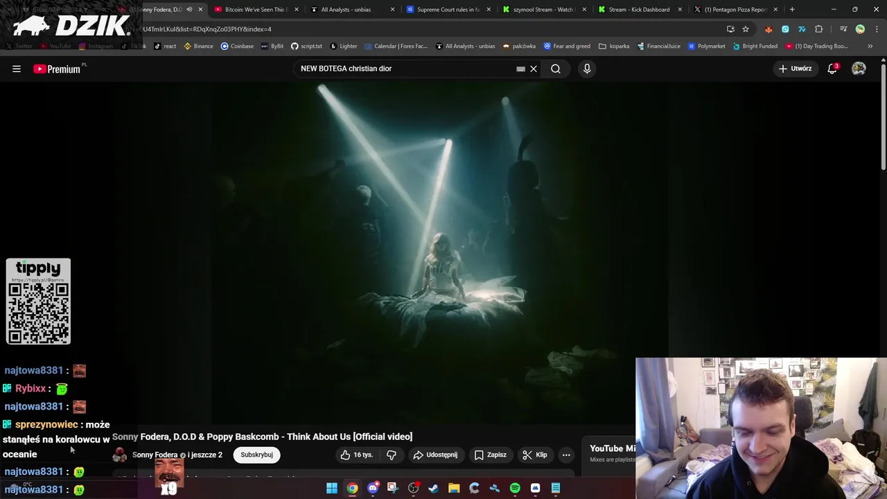Open Snipping Tool from the taskbar
Screen dimensions: 887x499
[393, 488]
